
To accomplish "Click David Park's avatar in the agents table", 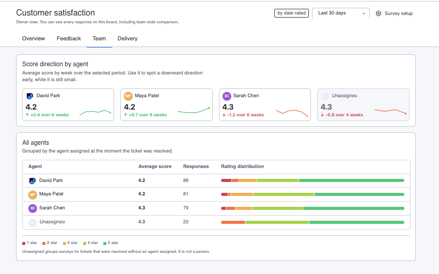I will coord(33,181).
